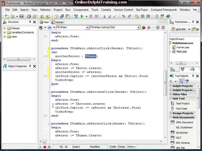This screenshot has width=202, height=151.
Task: Select the arrow pointer tool in Tool Palette
Action: [x=181, y=81]
